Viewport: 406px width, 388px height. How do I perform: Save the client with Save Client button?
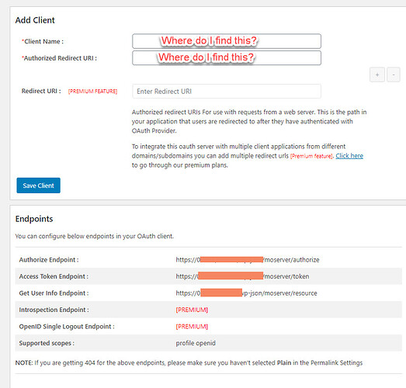[38, 185]
